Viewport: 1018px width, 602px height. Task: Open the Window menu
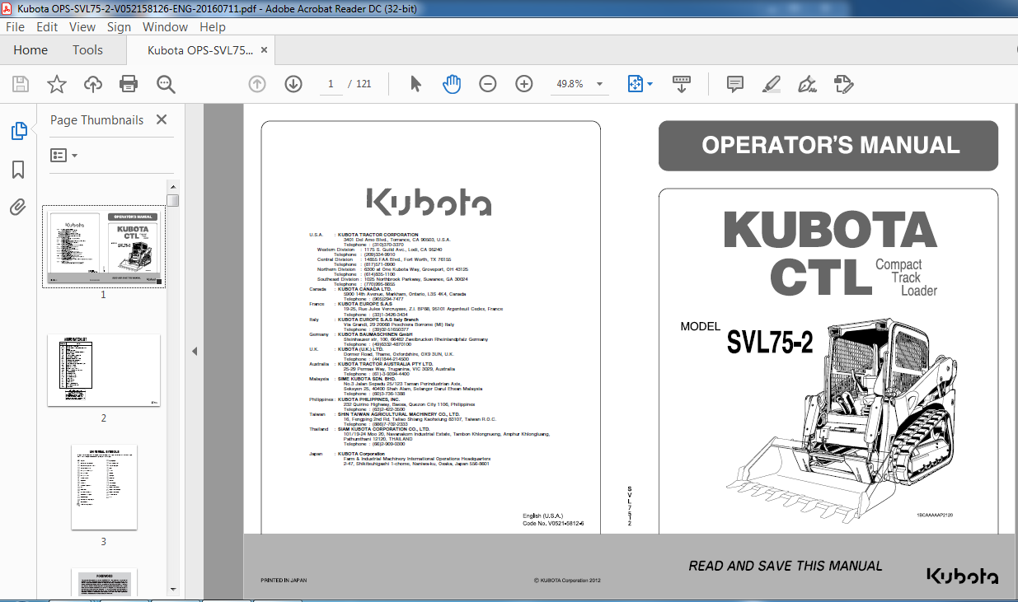pos(165,26)
